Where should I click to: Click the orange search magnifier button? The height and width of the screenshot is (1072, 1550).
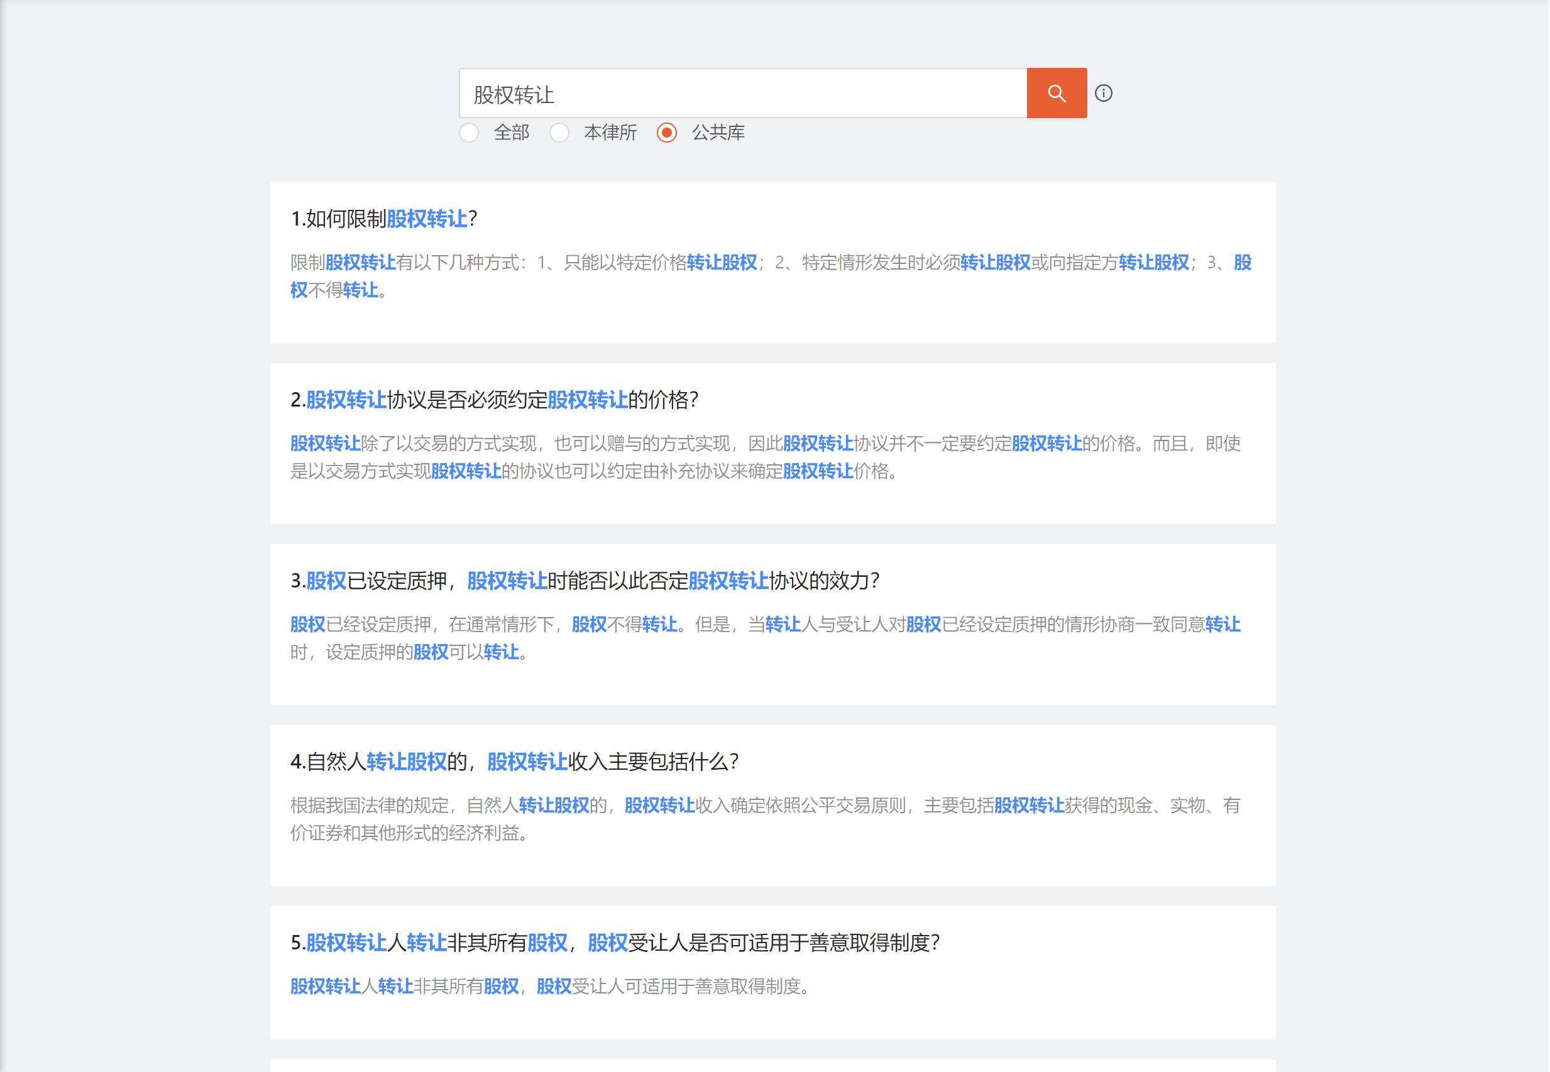click(1056, 94)
